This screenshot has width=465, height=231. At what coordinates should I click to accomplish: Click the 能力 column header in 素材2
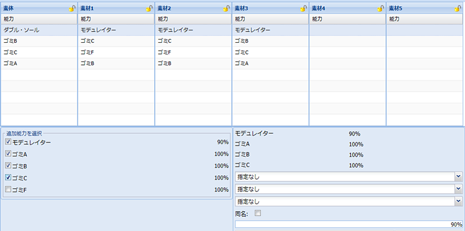[x=193, y=19]
